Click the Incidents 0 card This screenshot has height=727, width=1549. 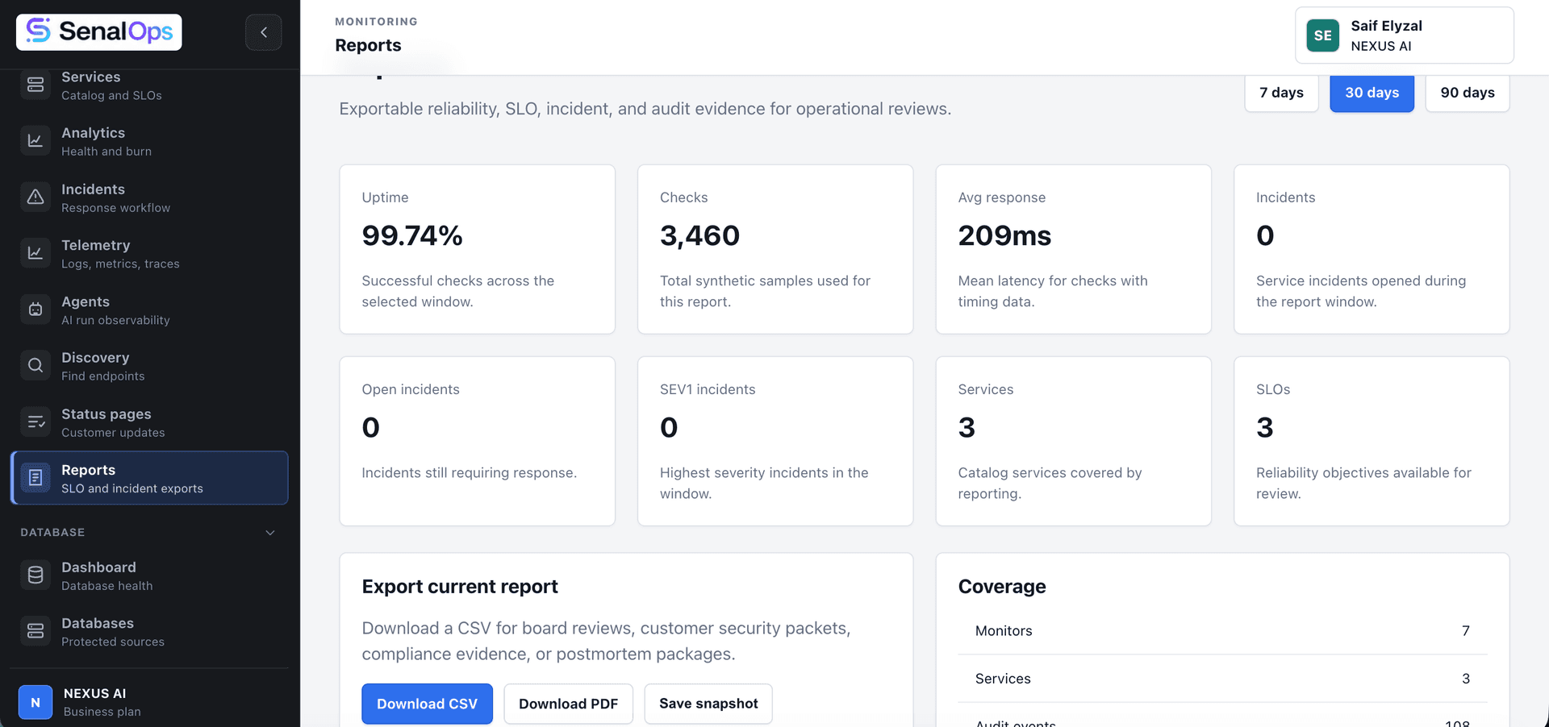[1372, 249]
